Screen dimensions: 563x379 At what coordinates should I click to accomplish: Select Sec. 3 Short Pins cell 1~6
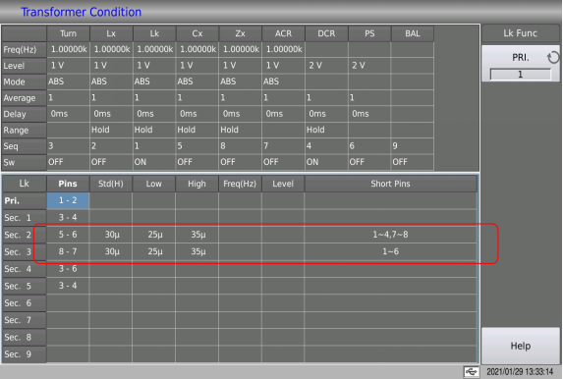coord(391,251)
